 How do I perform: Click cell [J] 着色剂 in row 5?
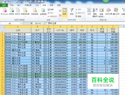pyautogui.click(x=37, y=42)
